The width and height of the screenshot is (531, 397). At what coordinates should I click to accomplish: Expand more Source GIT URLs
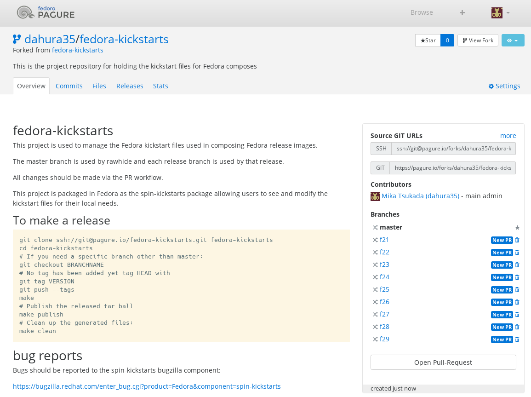[508, 136]
